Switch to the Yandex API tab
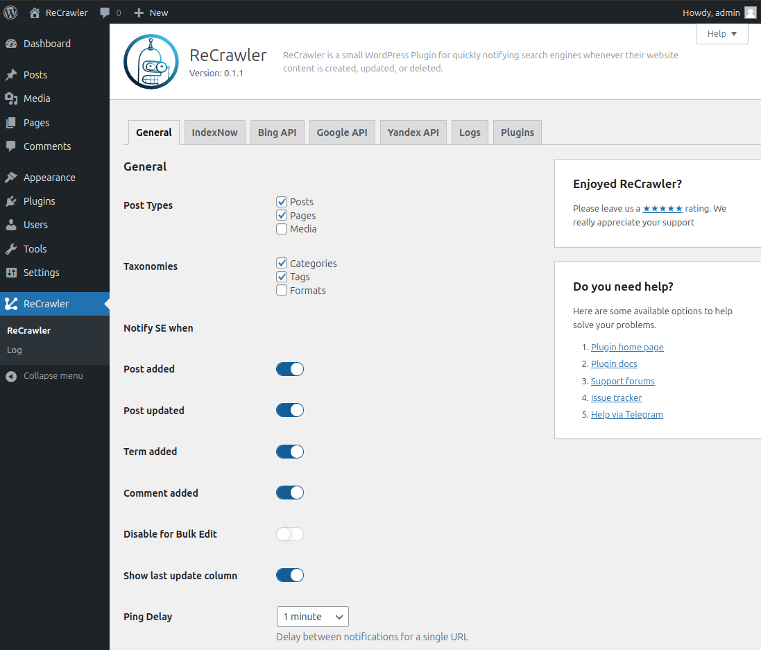 (x=413, y=132)
